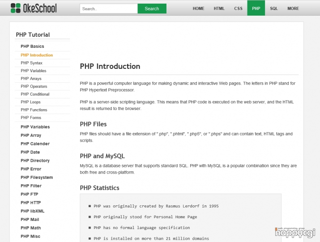Expand the PHP Error section

31,169
